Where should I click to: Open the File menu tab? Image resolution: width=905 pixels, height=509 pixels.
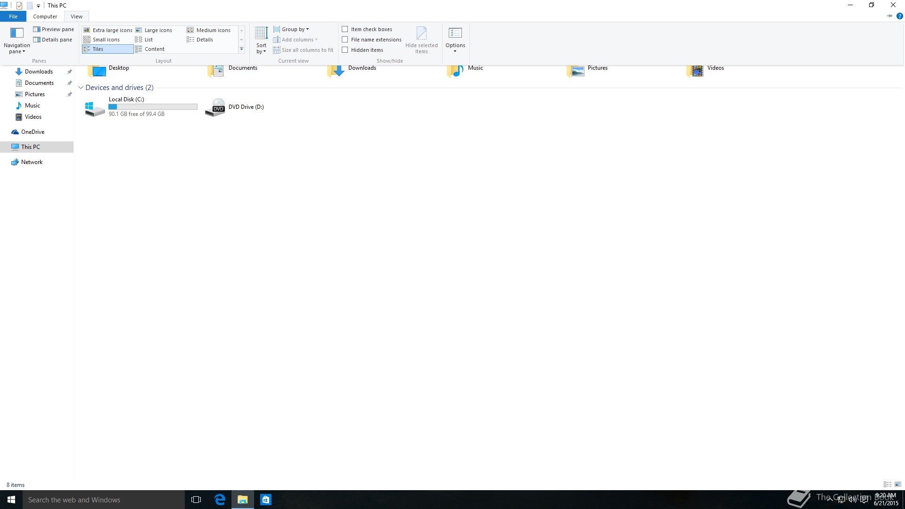point(13,16)
